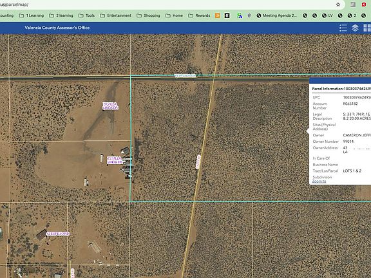Open the globe bookmark labeled 2
371x278 pixels.
coord(352,15)
